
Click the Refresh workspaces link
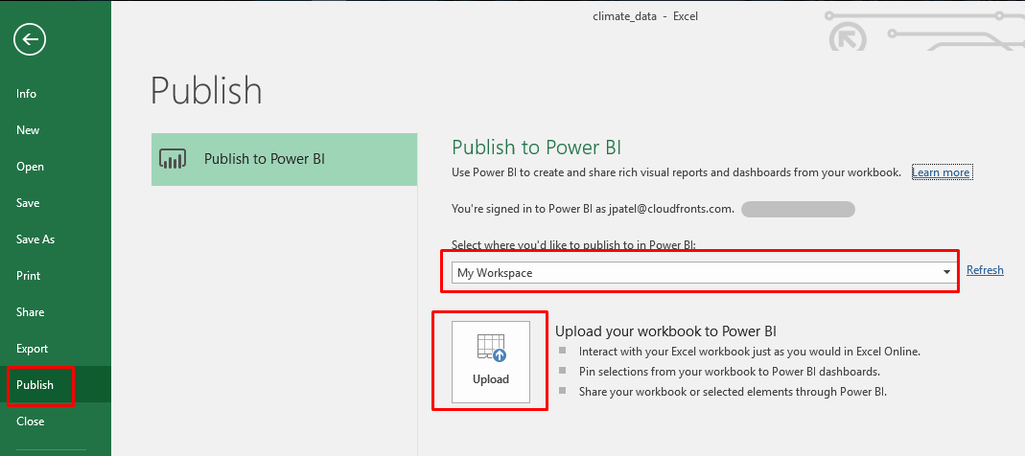(985, 270)
